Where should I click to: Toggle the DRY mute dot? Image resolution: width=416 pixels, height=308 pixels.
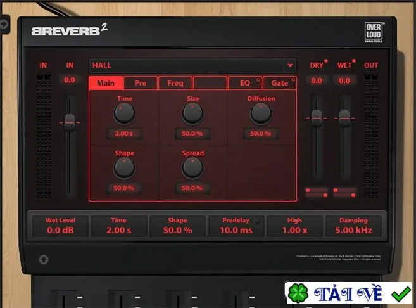(x=326, y=61)
